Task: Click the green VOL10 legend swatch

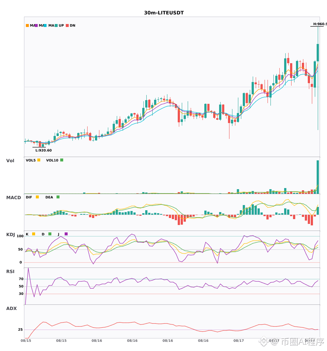Action: point(62,160)
